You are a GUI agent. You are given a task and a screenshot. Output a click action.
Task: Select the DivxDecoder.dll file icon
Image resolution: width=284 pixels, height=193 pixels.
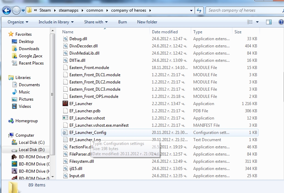(65, 46)
